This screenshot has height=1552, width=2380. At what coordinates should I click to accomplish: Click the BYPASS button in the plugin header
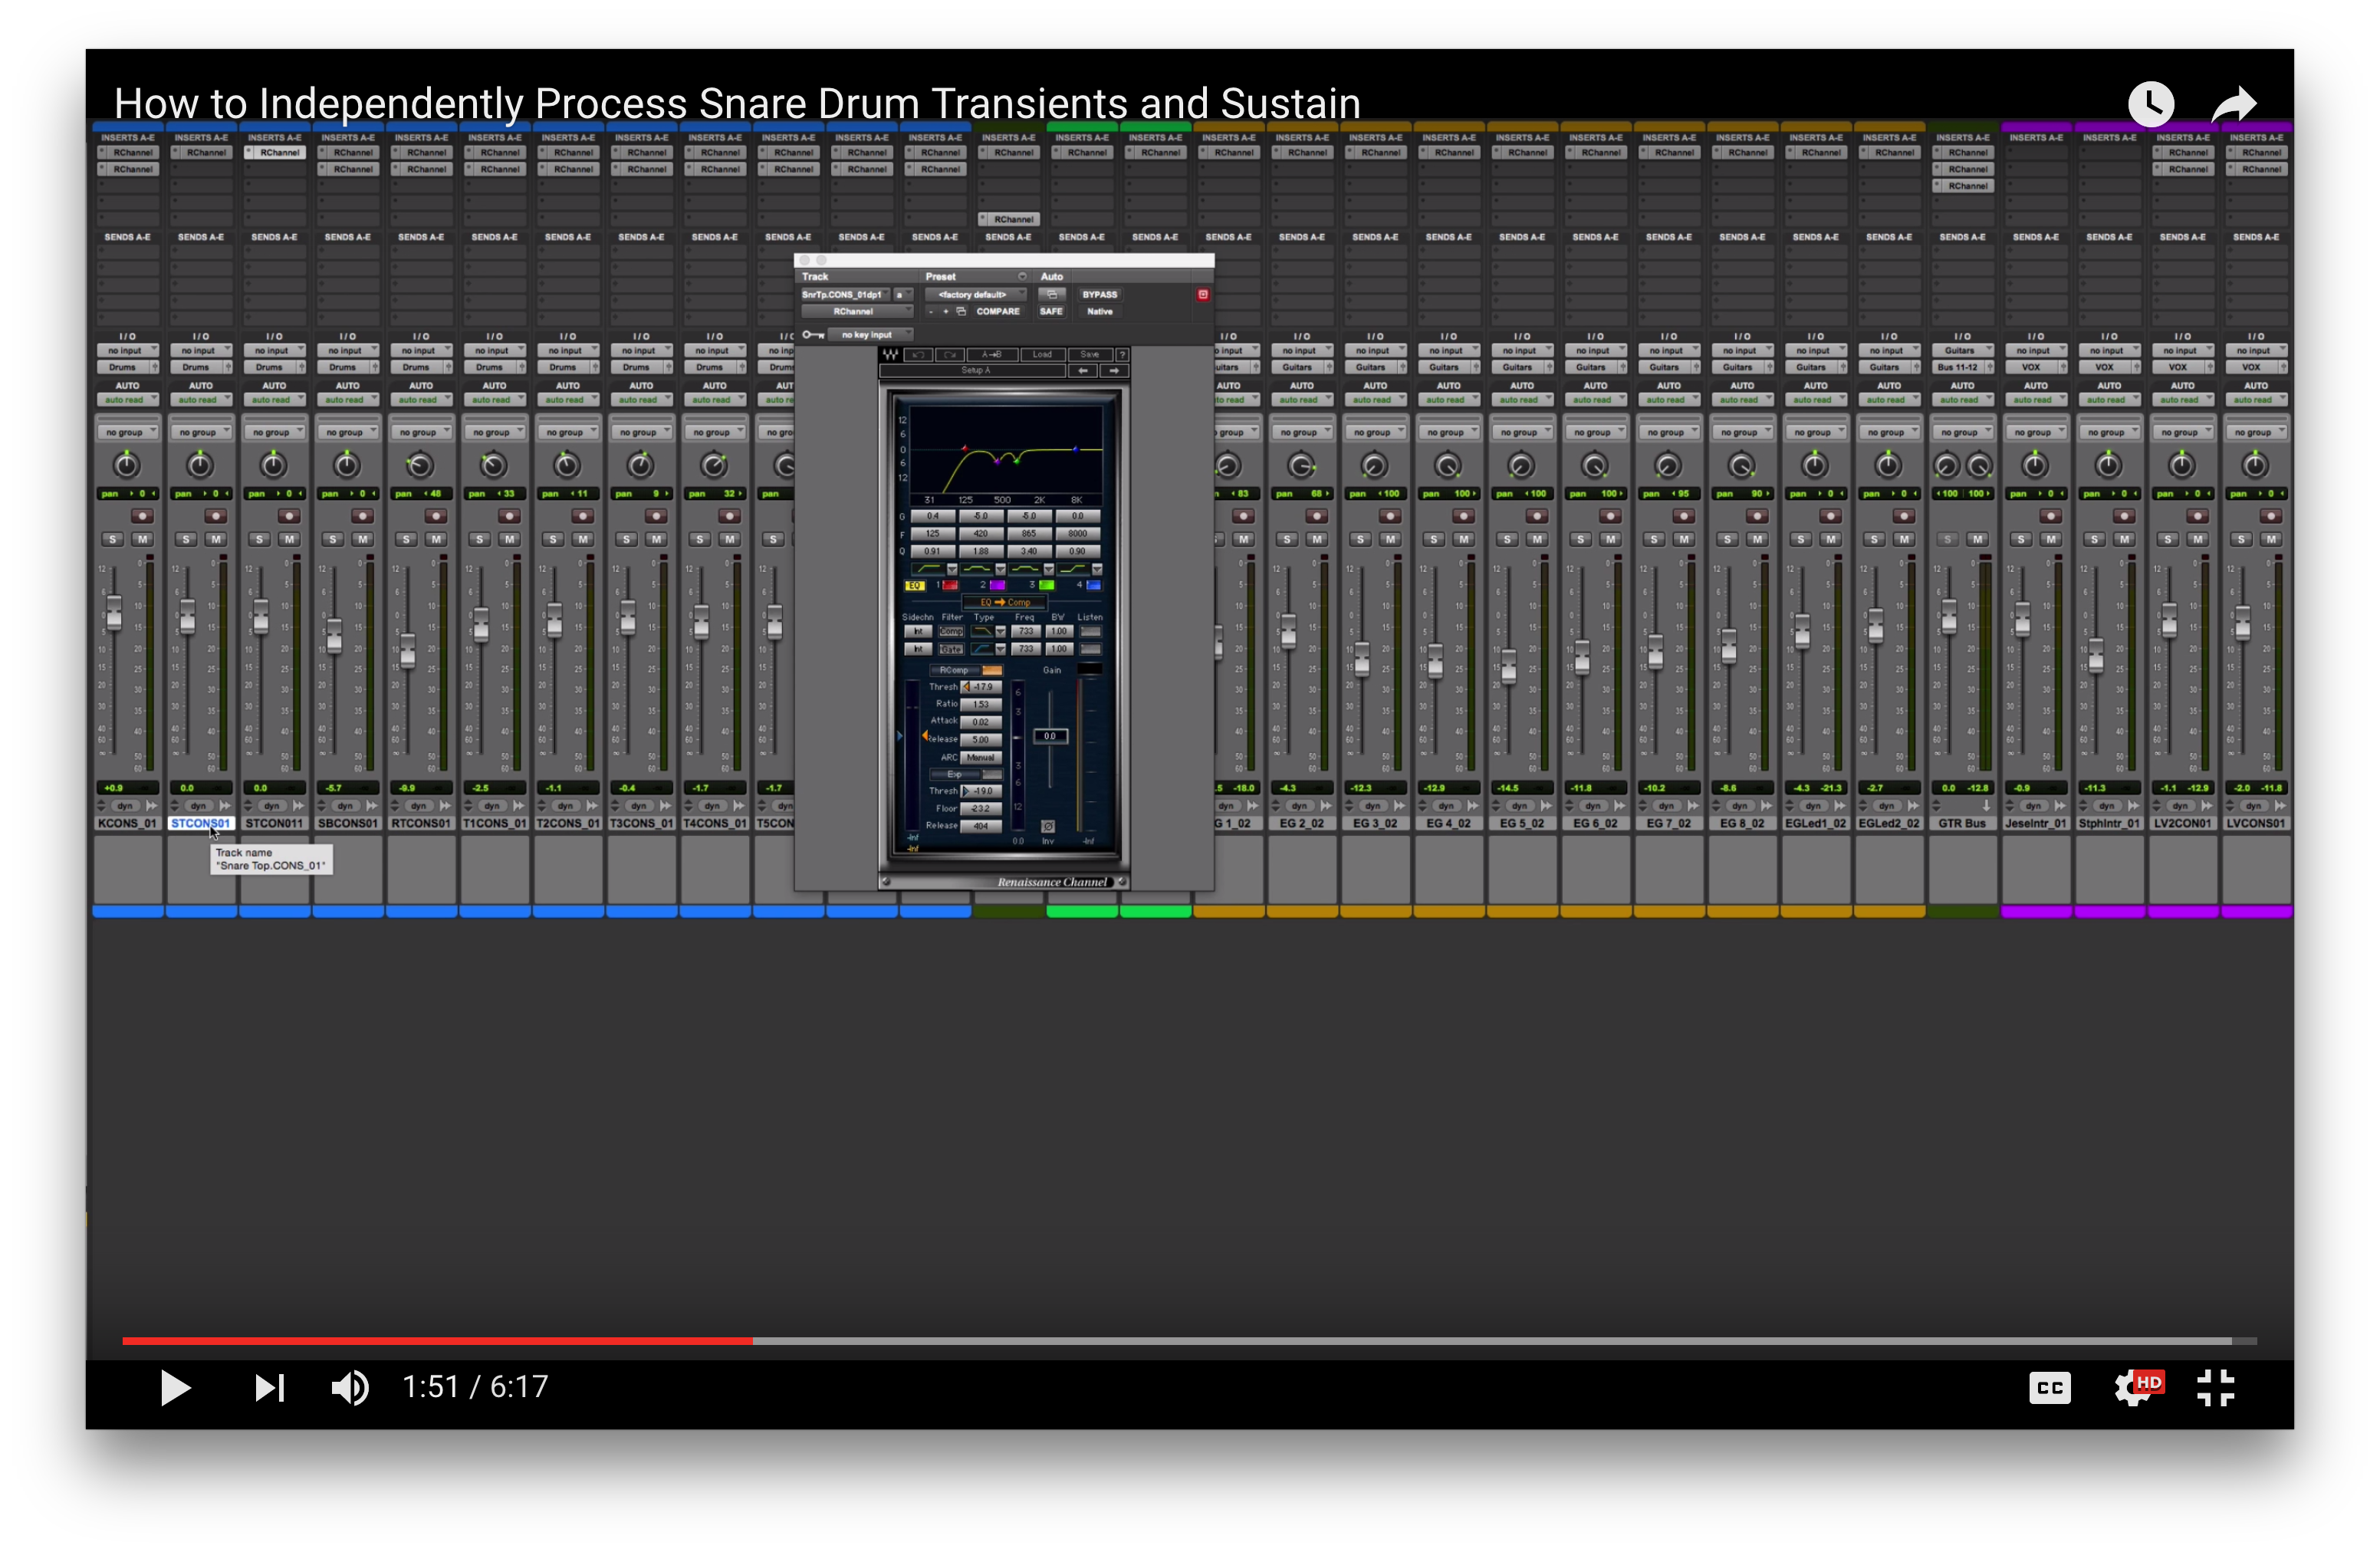click(1100, 295)
